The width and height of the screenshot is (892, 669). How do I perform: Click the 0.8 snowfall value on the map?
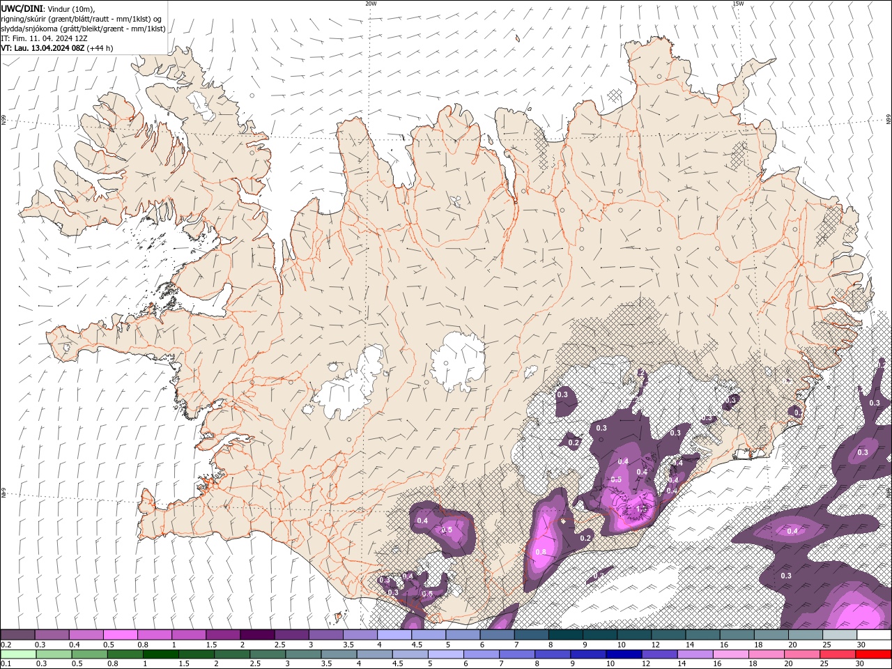[x=541, y=552]
